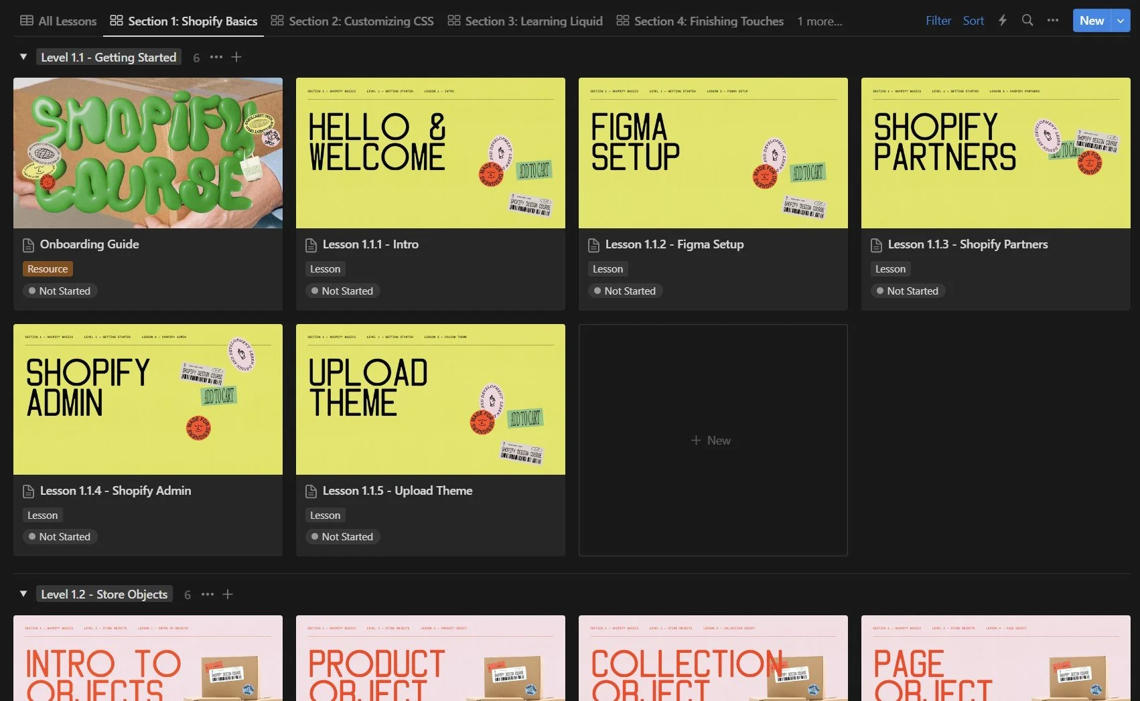Click page icon beside Lesson 1.1.4
Viewport: 1140px width, 701px height.
tap(29, 491)
